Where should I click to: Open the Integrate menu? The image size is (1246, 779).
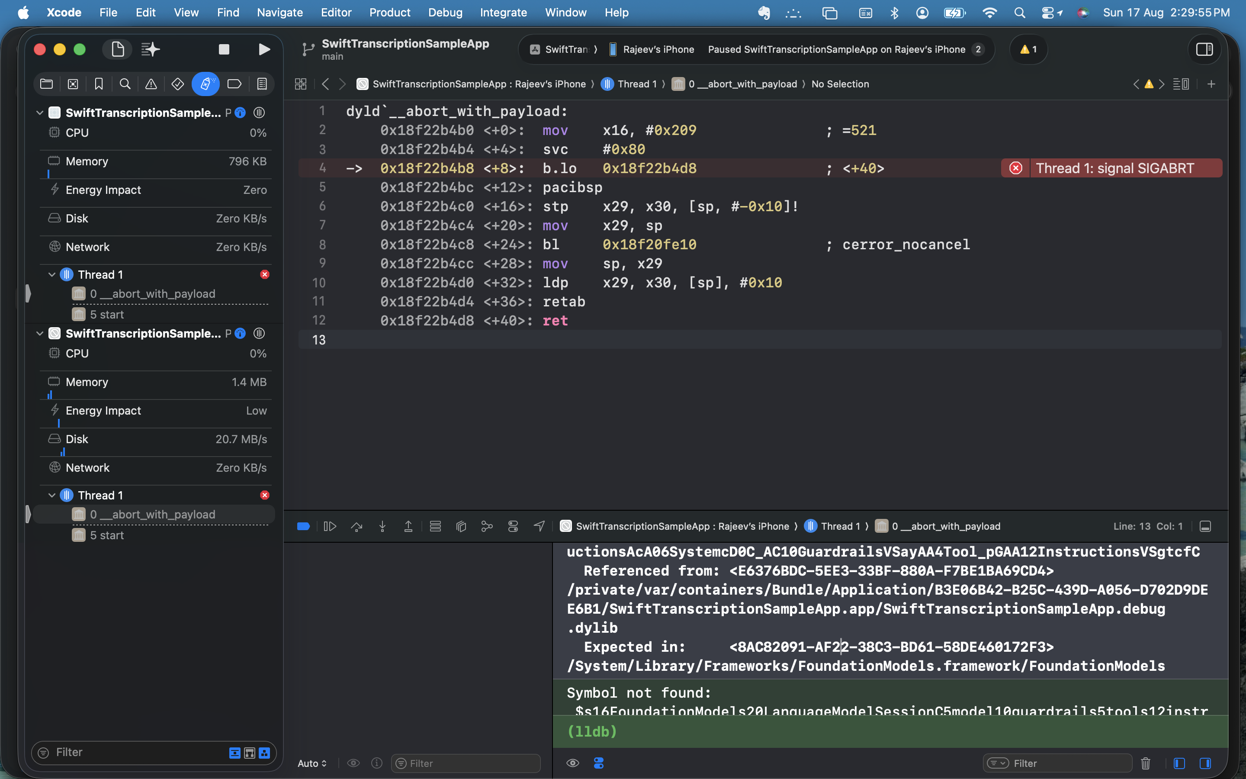[x=503, y=13]
